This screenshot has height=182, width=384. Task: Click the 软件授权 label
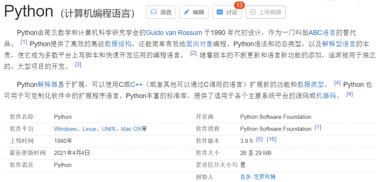click(207, 129)
